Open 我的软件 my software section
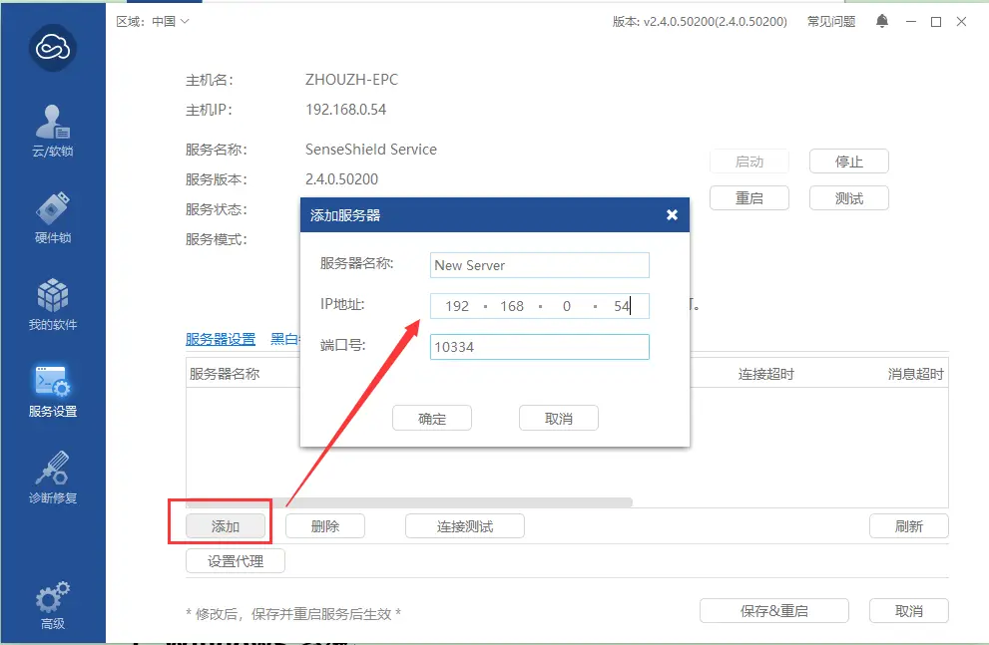The width and height of the screenshot is (989, 645). [52, 304]
